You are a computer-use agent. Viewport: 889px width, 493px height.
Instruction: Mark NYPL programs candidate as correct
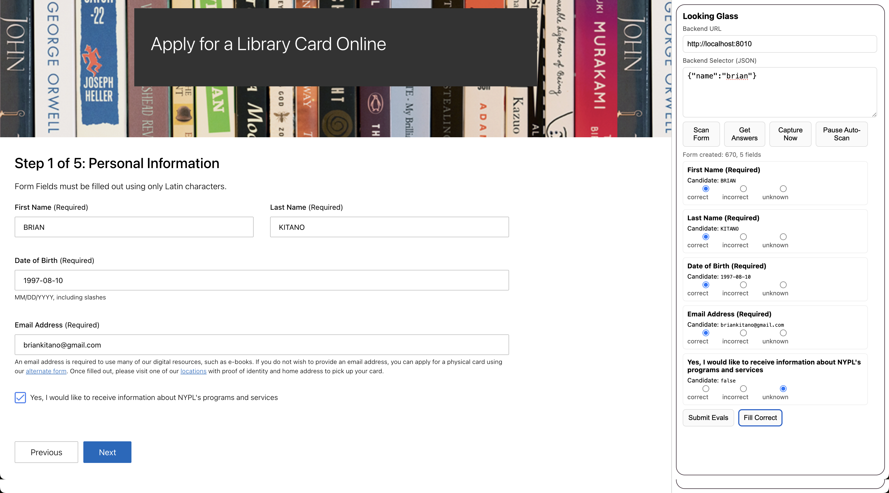pos(706,389)
